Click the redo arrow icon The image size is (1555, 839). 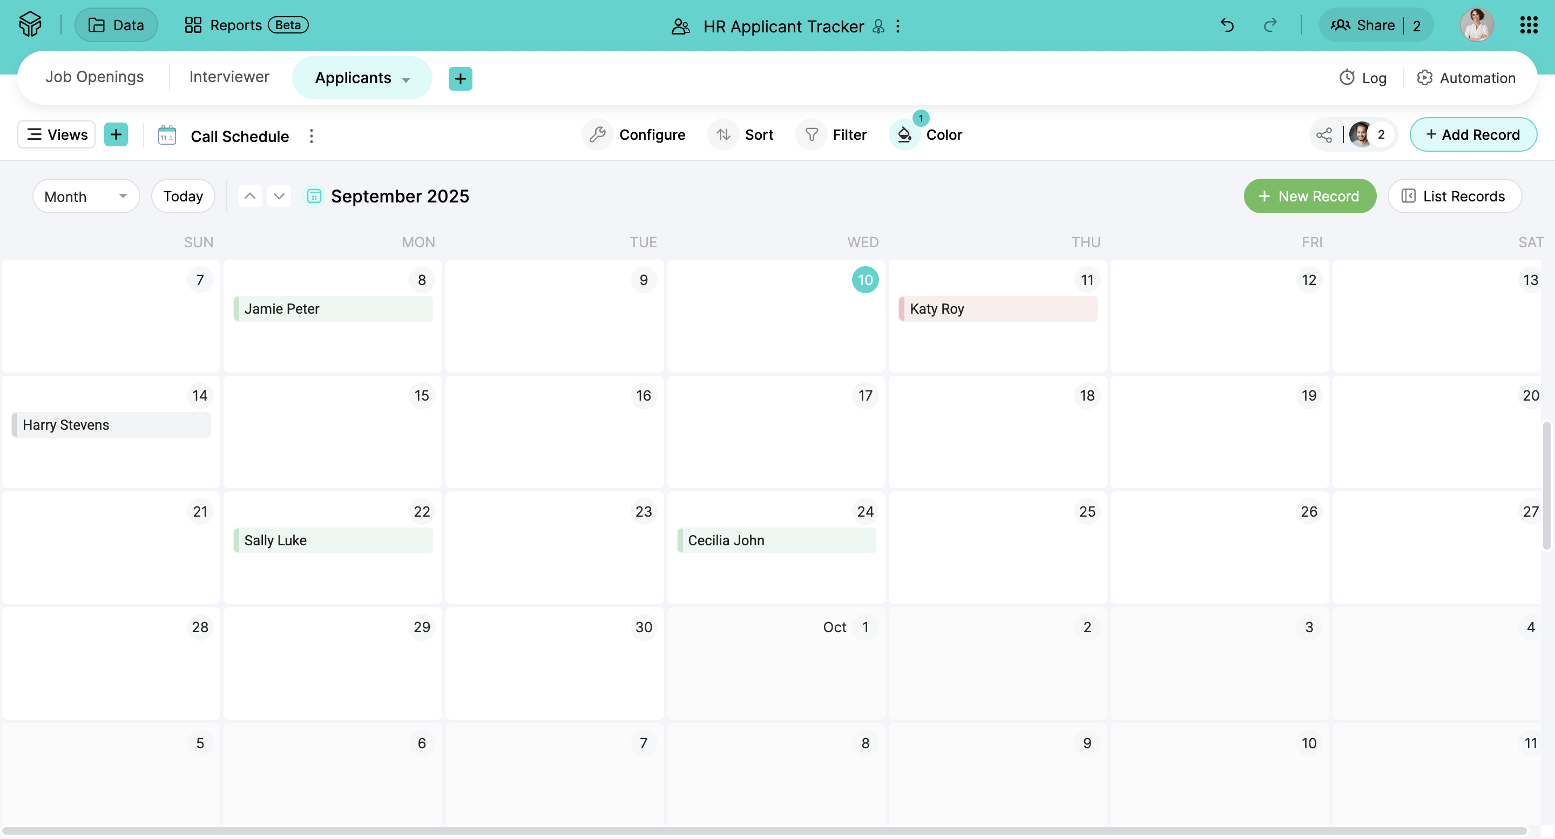pyautogui.click(x=1270, y=25)
